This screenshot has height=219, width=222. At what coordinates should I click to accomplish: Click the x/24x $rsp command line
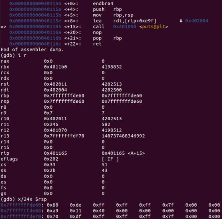coord(24,199)
